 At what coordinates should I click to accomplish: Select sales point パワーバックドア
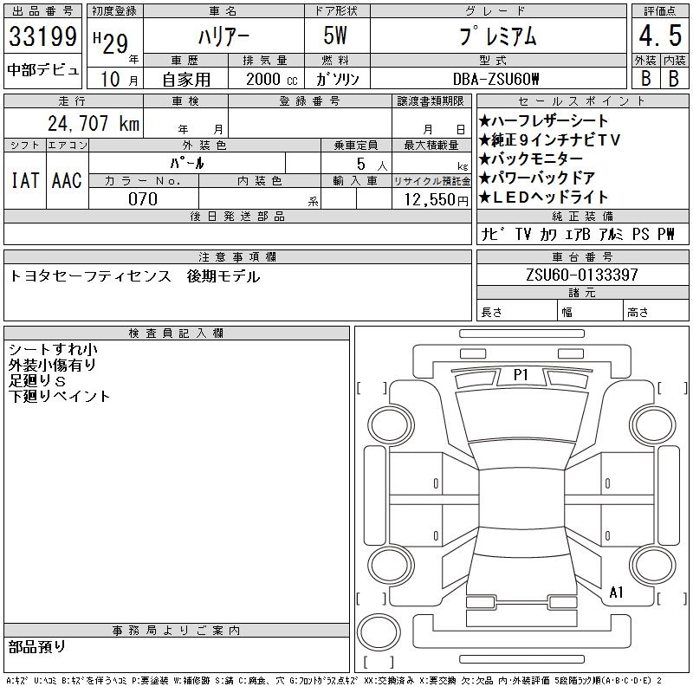(536, 178)
